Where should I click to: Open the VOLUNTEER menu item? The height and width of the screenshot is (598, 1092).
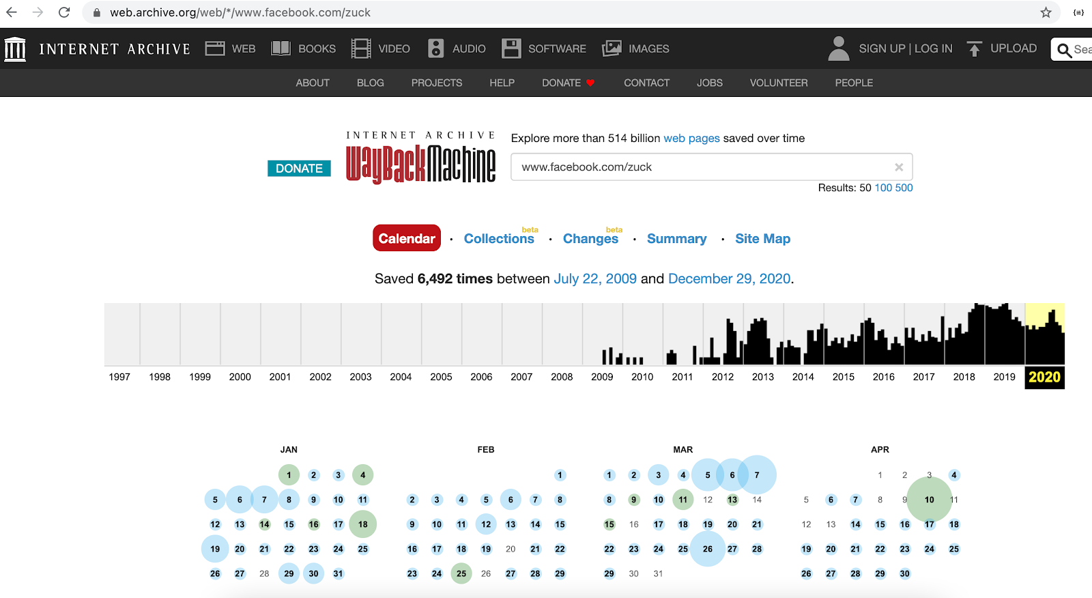coord(779,83)
